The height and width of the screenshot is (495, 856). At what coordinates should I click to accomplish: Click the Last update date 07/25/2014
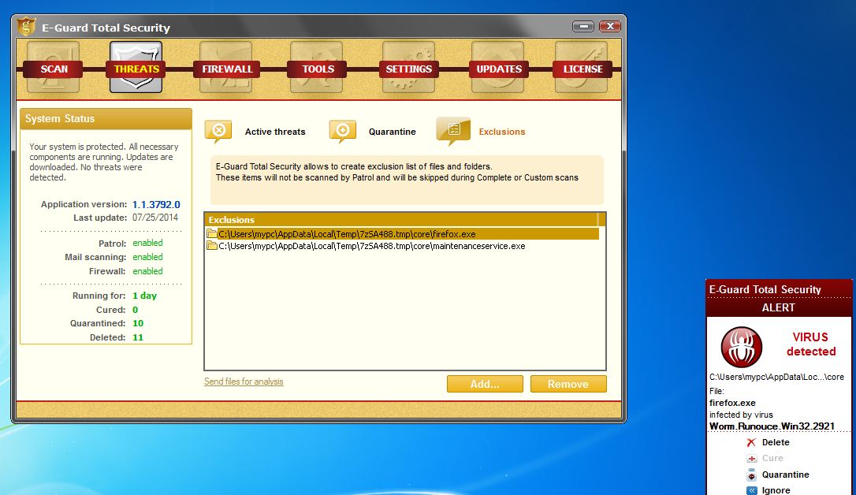[155, 218]
